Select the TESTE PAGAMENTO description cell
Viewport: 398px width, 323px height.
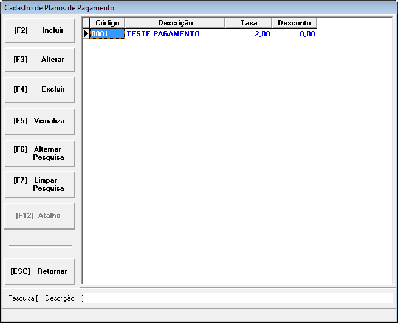[175, 34]
